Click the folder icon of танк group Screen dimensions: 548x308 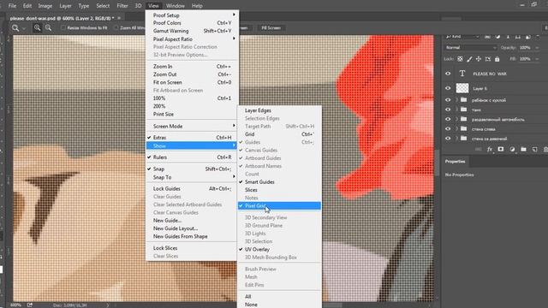click(x=464, y=110)
